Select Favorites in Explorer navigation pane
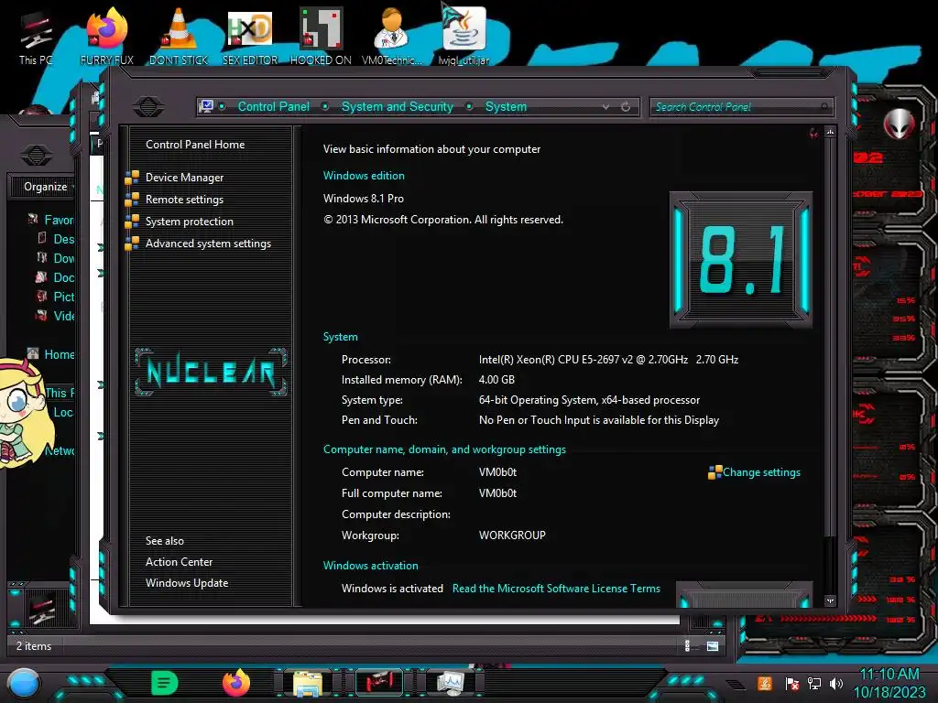938x703 pixels. pyautogui.click(x=59, y=220)
